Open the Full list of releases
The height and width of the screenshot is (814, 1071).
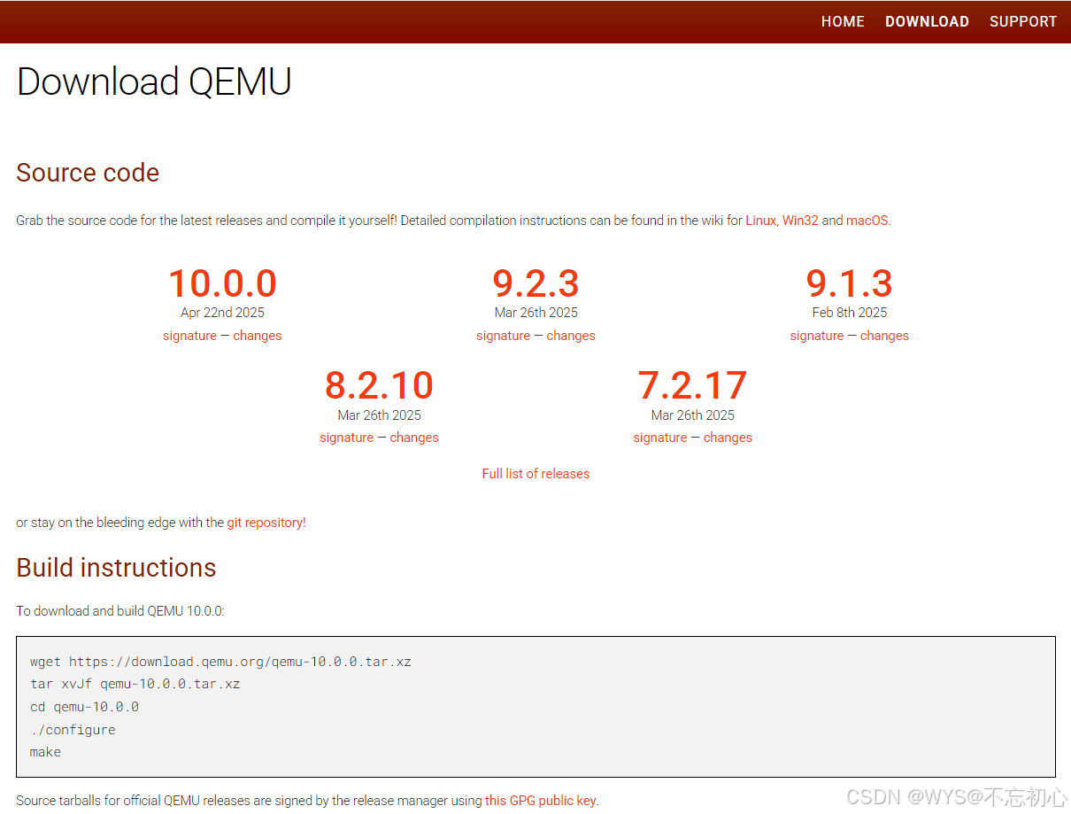[535, 473]
